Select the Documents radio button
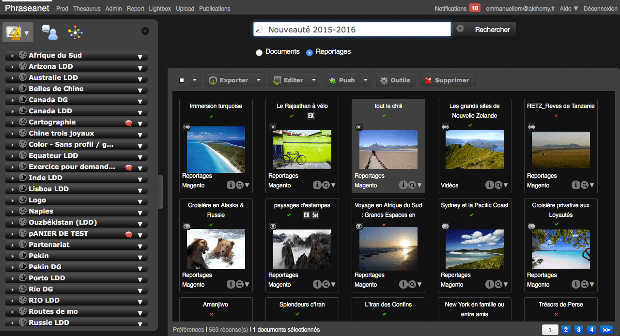The height and width of the screenshot is (336, 620). point(259,52)
